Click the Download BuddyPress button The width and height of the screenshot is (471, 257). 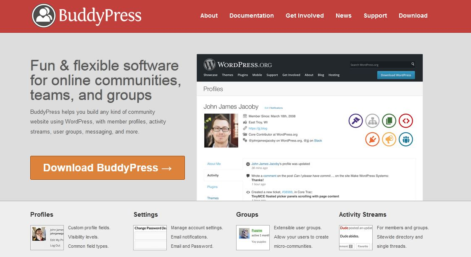[108, 168]
